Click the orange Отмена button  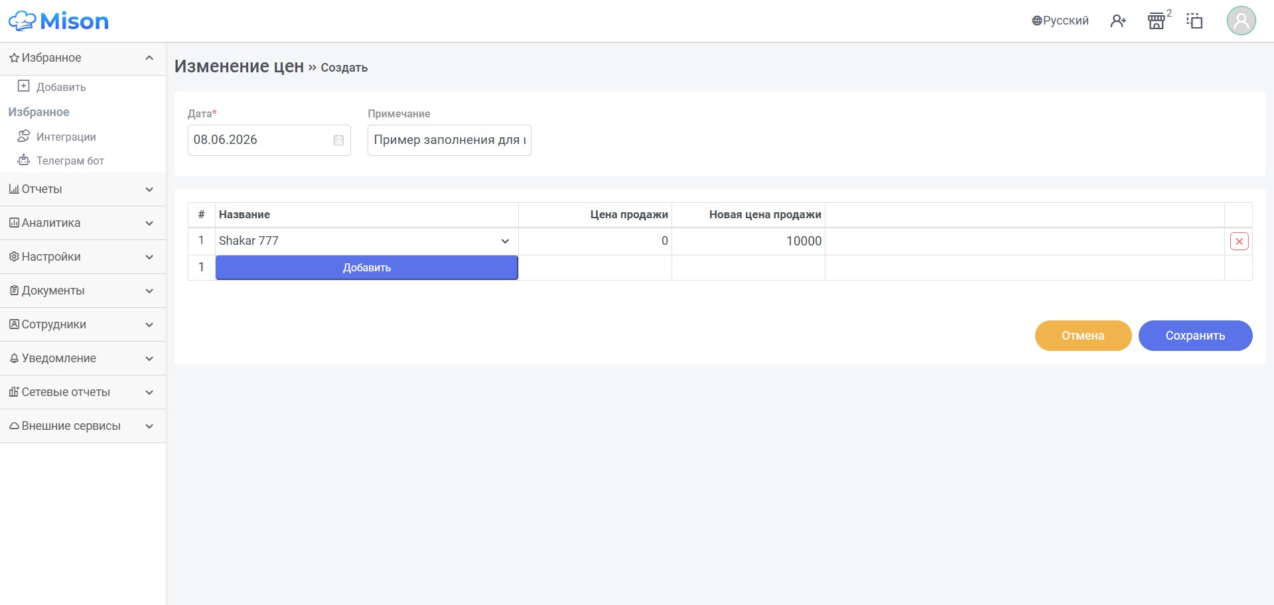click(1083, 336)
